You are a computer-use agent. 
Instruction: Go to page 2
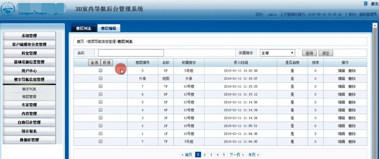pos(205,155)
